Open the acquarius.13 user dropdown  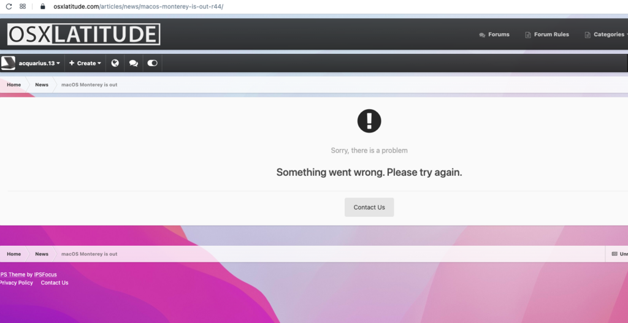[39, 63]
